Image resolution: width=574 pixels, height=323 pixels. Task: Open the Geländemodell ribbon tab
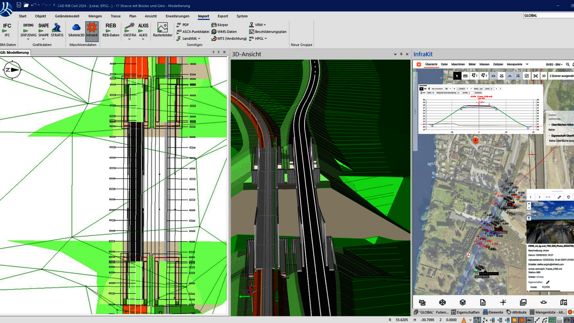pos(67,16)
